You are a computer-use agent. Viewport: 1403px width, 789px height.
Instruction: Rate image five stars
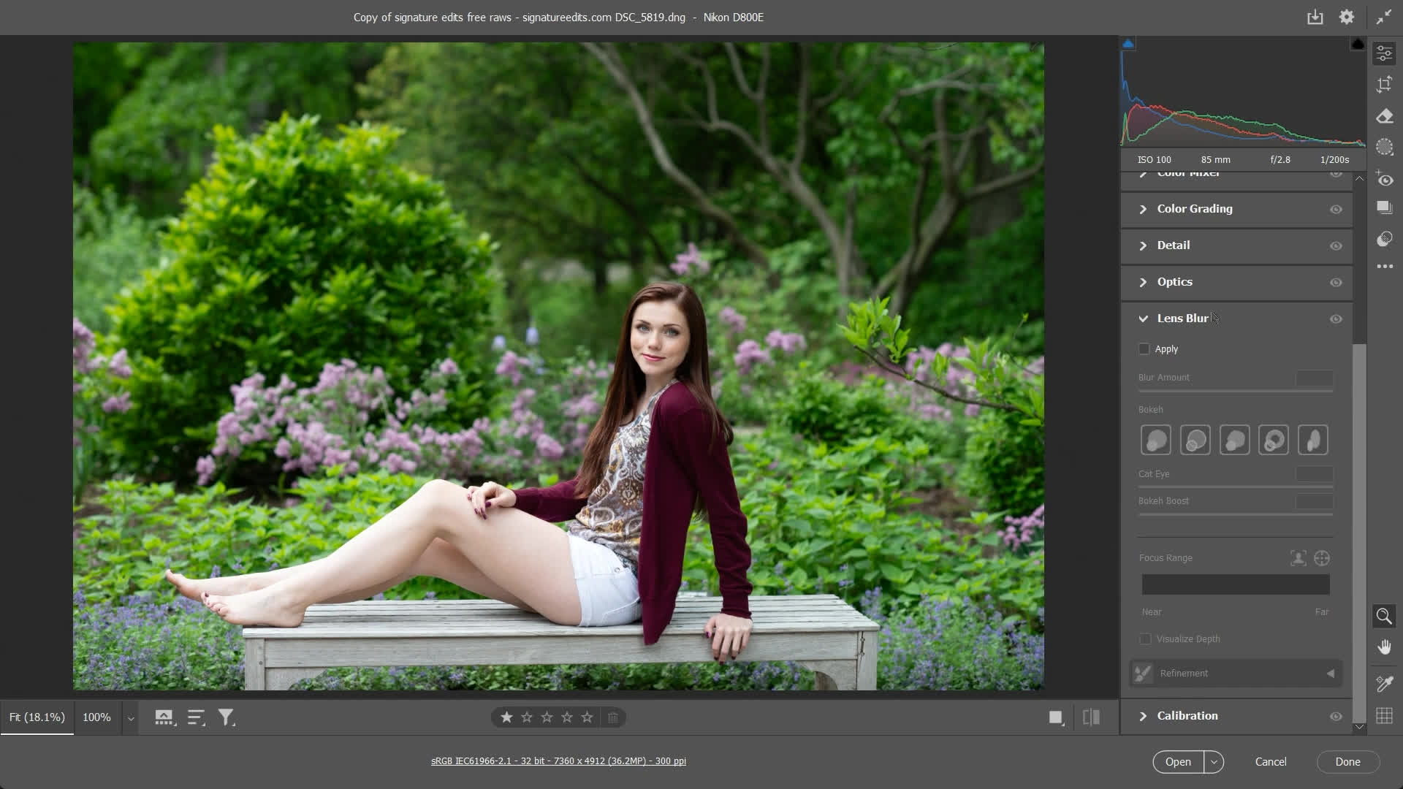pyautogui.click(x=587, y=717)
